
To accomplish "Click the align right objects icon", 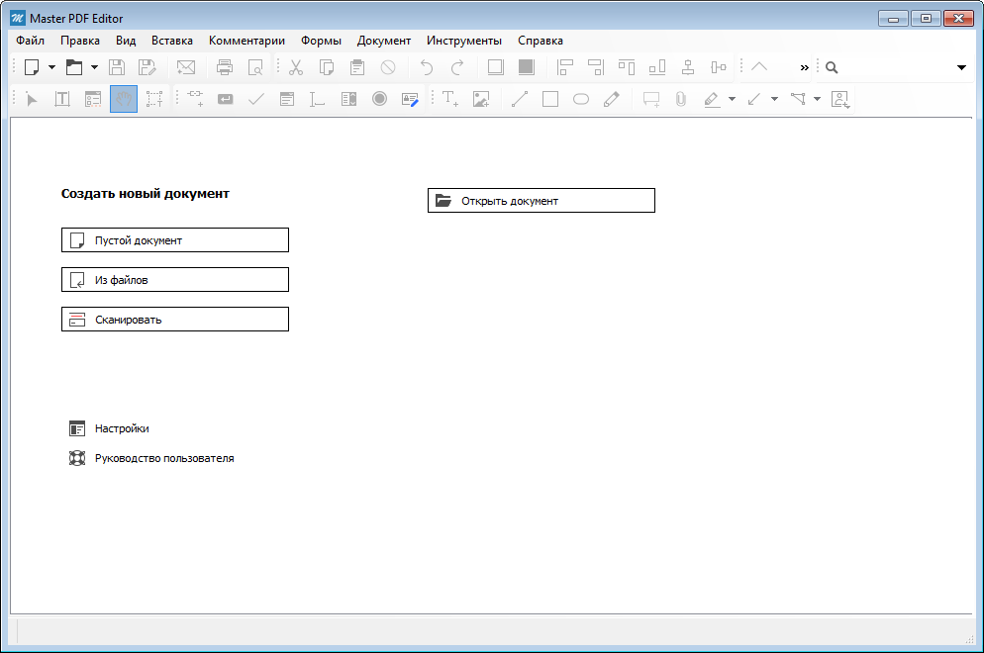I will pyautogui.click(x=596, y=67).
